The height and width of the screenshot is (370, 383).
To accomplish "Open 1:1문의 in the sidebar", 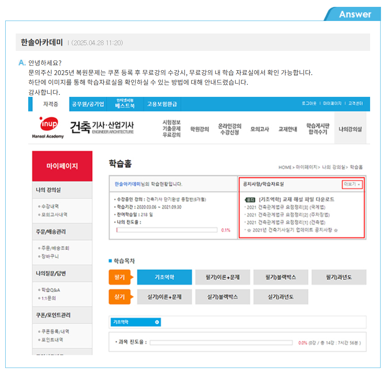I will [x=49, y=298].
